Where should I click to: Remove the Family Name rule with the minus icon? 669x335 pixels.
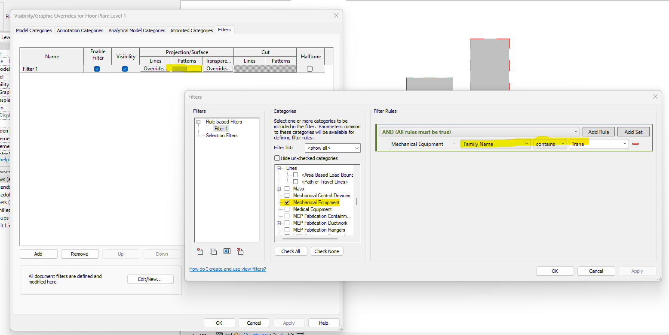pyautogui.click(x=636, y=144)
